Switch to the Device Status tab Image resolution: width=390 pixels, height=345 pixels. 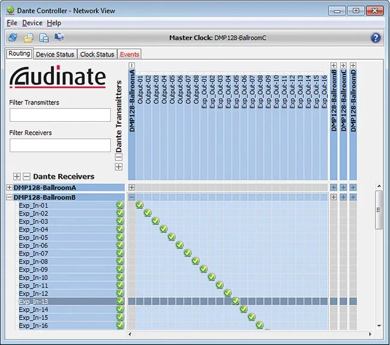55,54
